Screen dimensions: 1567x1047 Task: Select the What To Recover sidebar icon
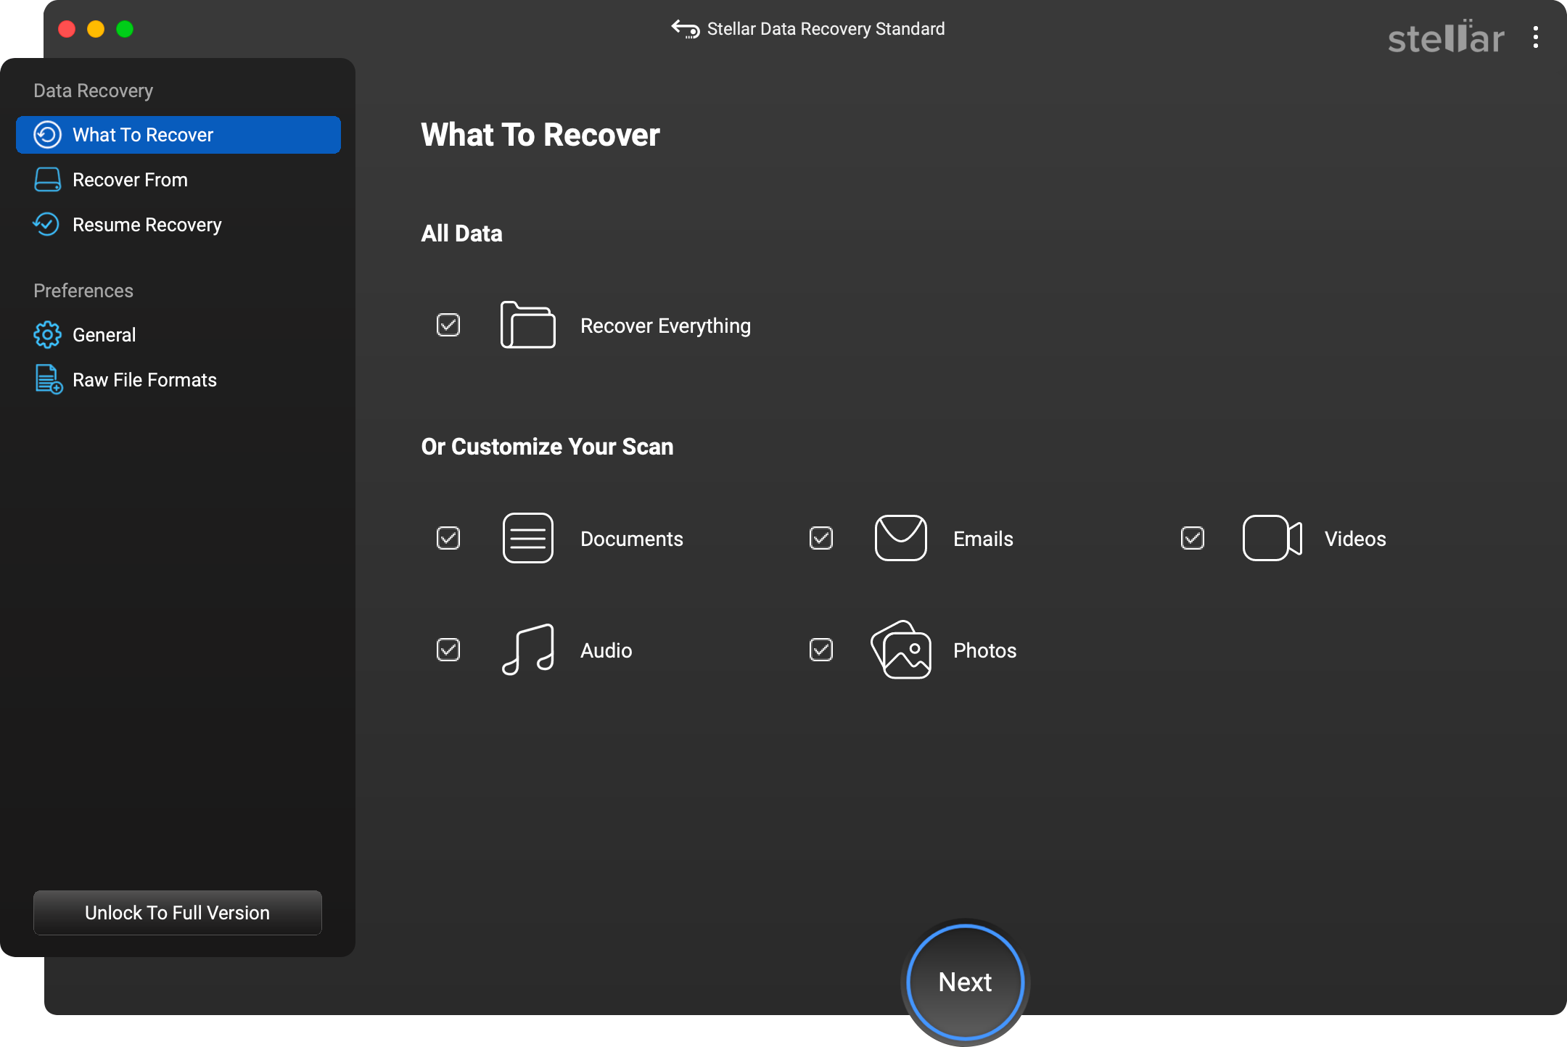click(x=46, y=135)
